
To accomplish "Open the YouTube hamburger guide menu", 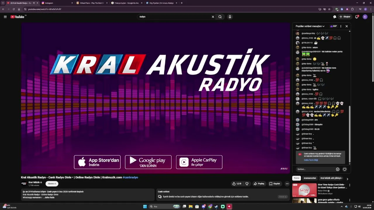I will (5, 17).
